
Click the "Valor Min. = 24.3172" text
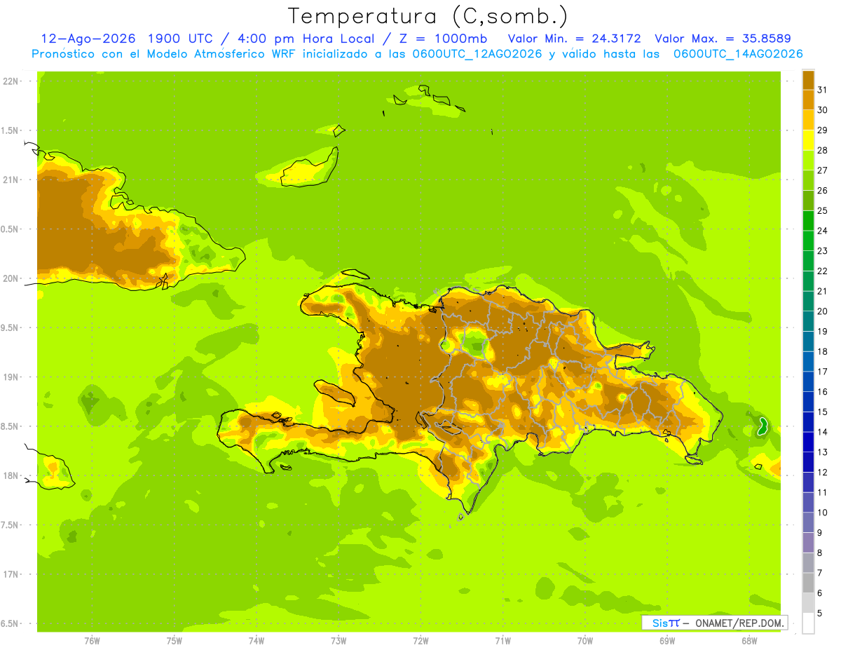pyautogui.click(x=574, y=39)
